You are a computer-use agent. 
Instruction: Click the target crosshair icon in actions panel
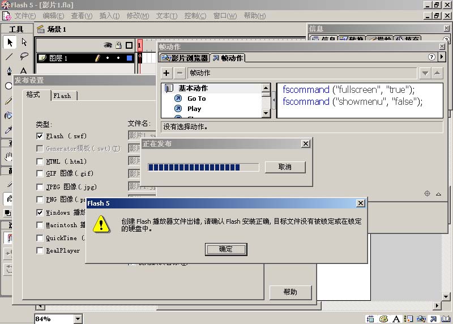point(427,194)
